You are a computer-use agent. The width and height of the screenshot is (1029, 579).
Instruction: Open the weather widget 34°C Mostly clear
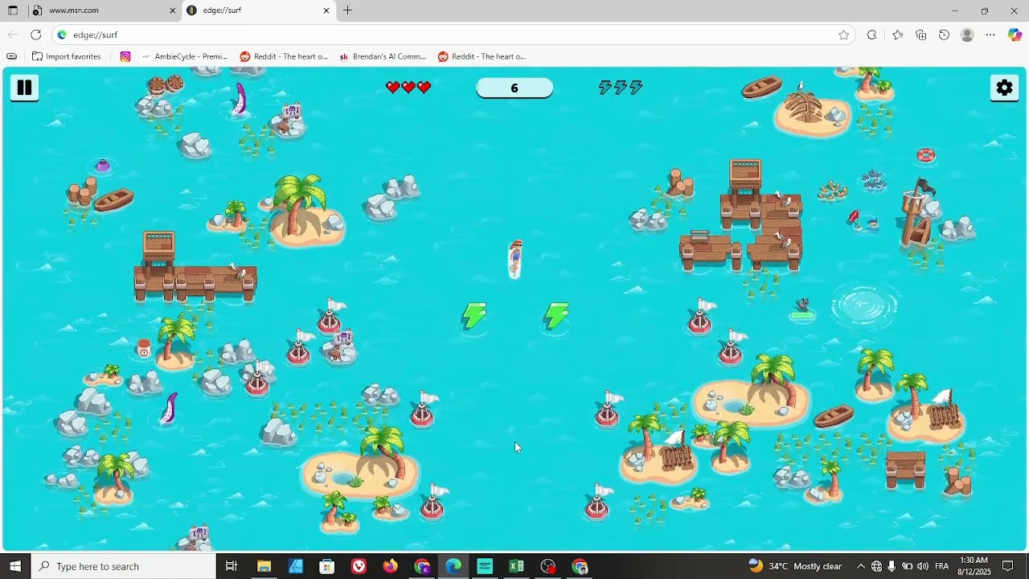click(795, 566)
